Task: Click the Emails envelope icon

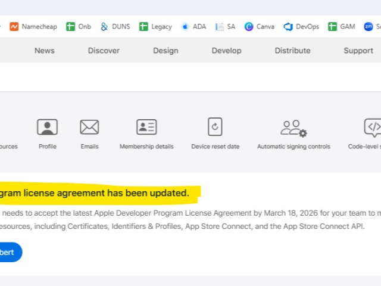Action: pos(89,128)
